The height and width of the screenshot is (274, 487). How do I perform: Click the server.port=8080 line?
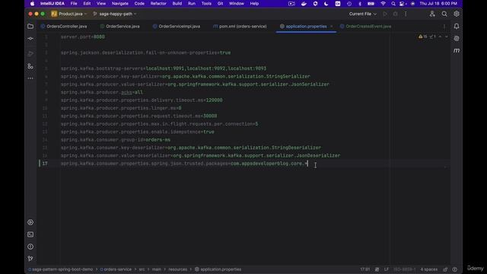(83, 37)
